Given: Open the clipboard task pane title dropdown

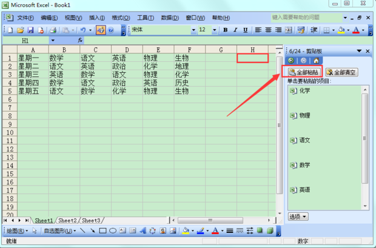Looking at the screenshot, I should pyautogui.click(x=359, y=51).
